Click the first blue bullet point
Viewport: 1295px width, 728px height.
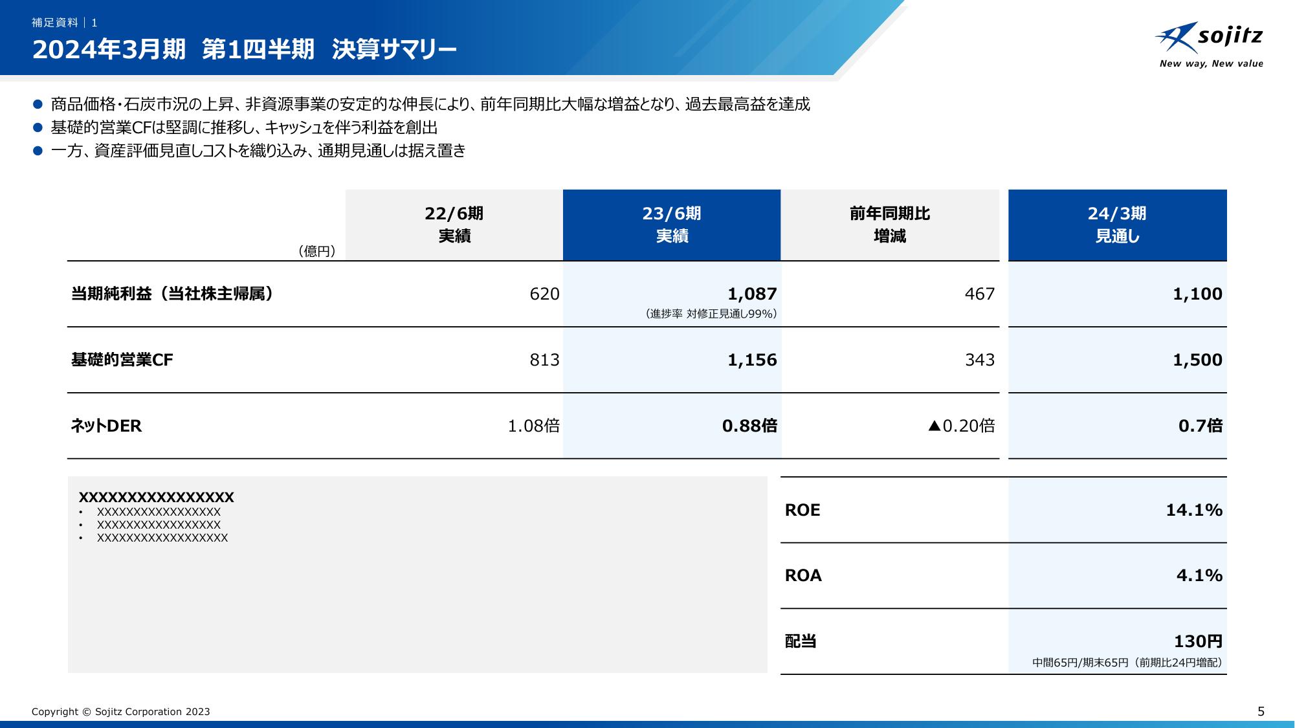[38, 104]
